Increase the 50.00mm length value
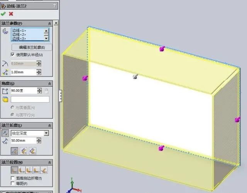247x193 pixels. click(x=39, y=139)
